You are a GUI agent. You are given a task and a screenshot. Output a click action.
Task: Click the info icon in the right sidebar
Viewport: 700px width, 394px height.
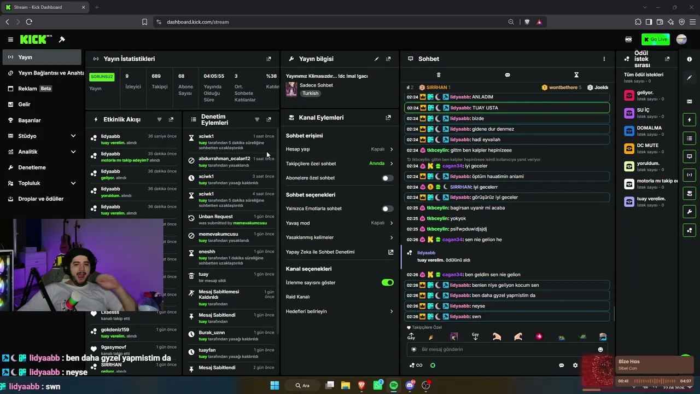[x=690, y=59]
